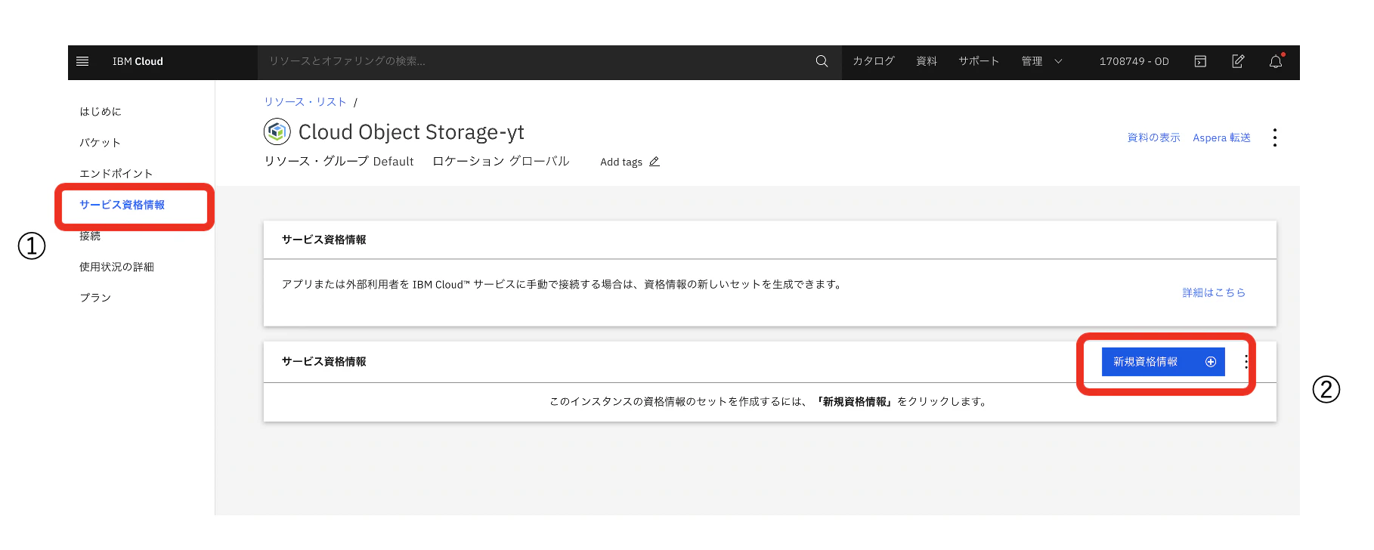Expand the 管理 dropdown

point(1041,61)
